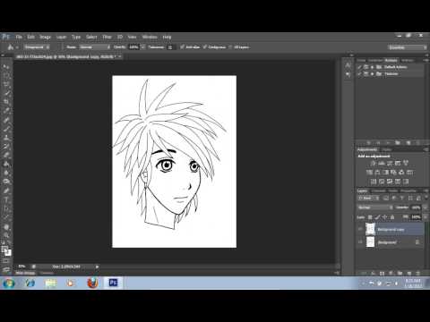Select the Move tool

(x=6, y=66)
